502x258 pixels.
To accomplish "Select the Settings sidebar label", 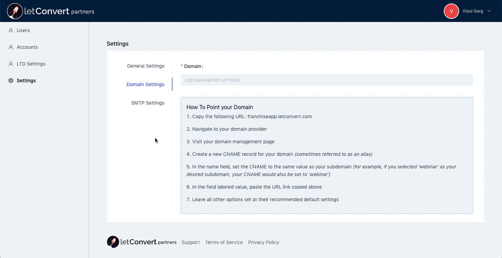I will pyautogui.click(x=26, y=81).
